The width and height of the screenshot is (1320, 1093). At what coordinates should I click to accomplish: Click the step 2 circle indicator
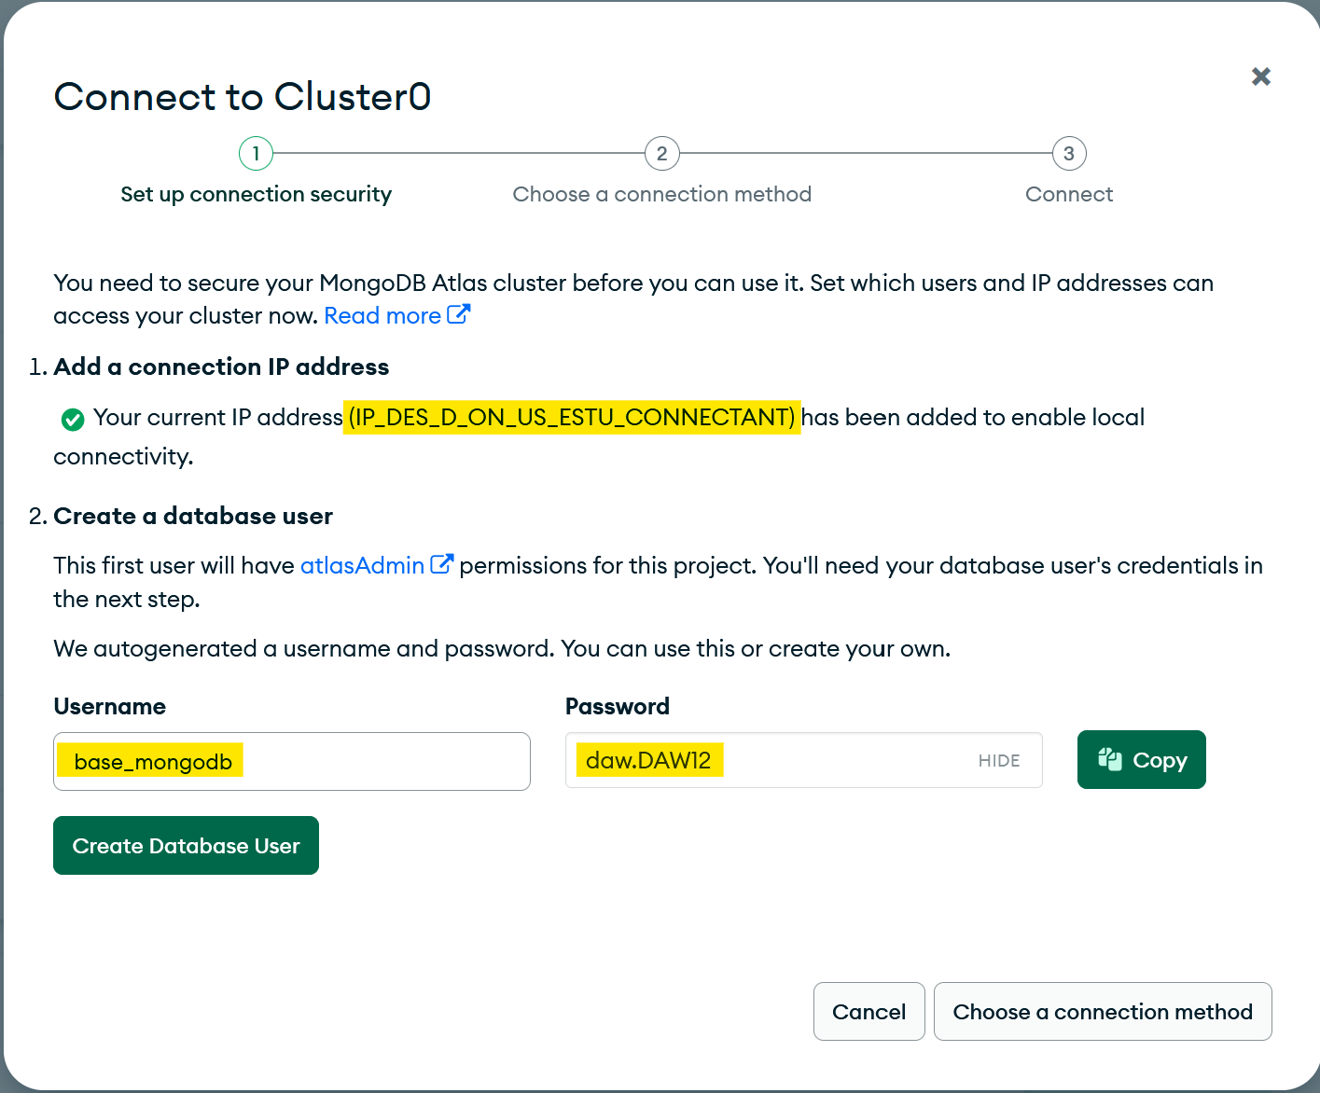(661, 154)
